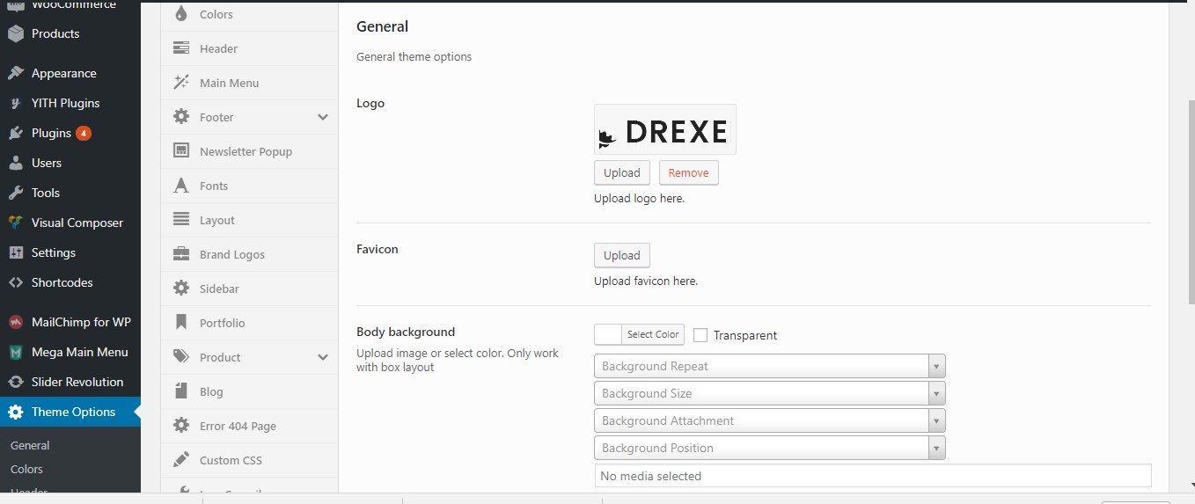Click the Mega Main Menu icon

point(16,352)
